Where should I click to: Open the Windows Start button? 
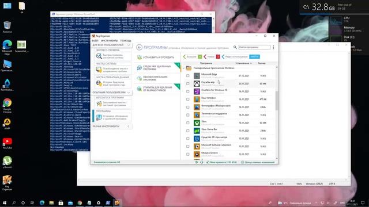point(5,203)
